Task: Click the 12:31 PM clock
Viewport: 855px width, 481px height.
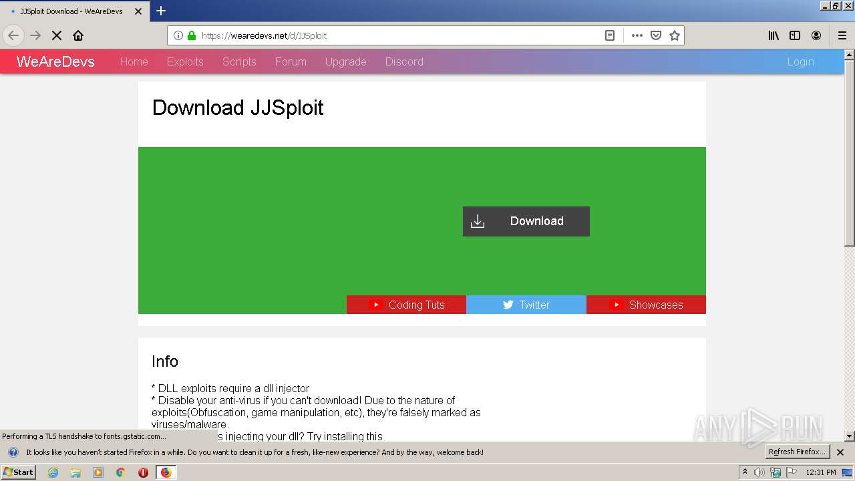Action: tap(821, 472)
